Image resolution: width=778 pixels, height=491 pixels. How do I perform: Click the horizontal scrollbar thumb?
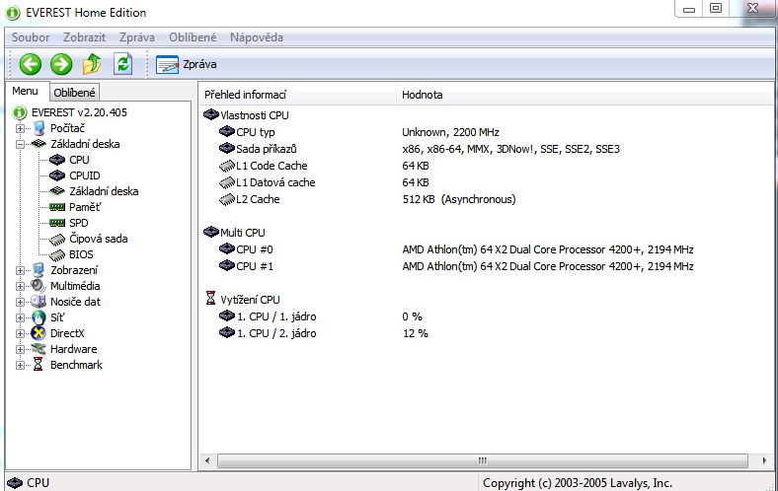click(x=482, y=460)
